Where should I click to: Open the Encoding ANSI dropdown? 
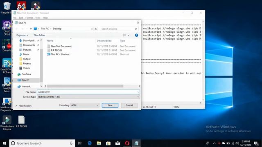[x=85, y=105]
